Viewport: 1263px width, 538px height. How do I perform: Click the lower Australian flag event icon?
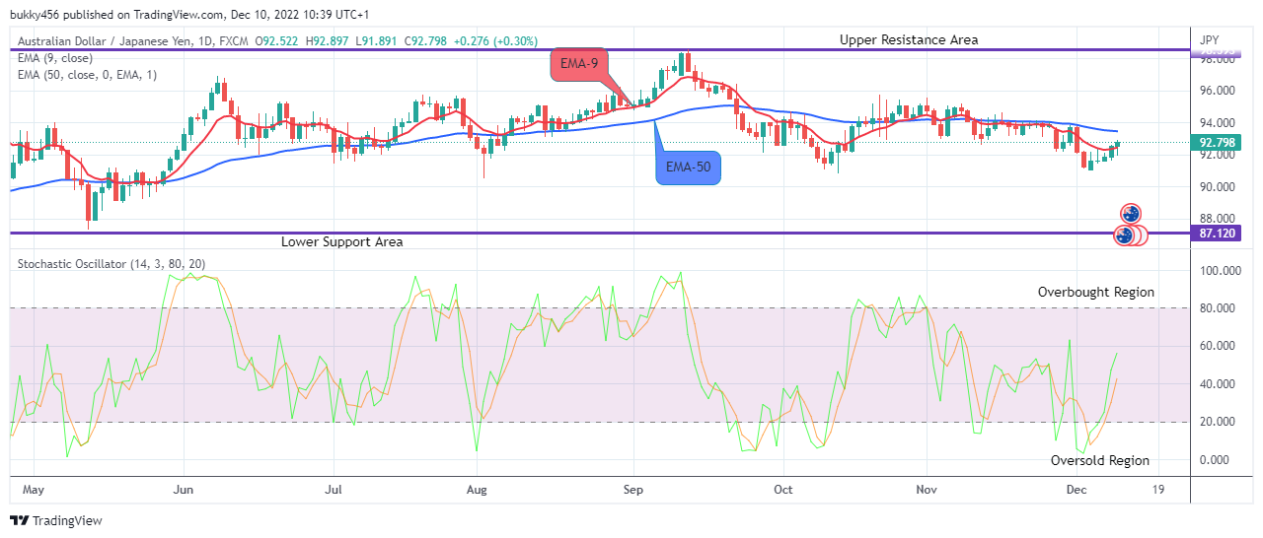click(1124, 235)
